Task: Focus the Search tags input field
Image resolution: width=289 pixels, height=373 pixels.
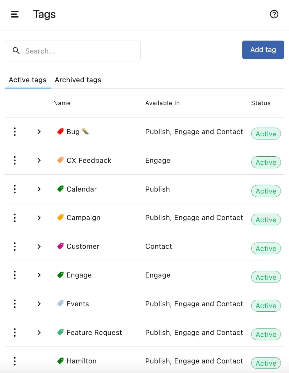Action: (79, 51)
